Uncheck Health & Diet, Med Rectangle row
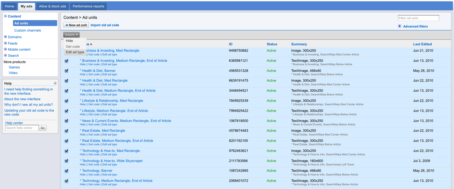Screen dimensions: 454x189 click(66, 81)
